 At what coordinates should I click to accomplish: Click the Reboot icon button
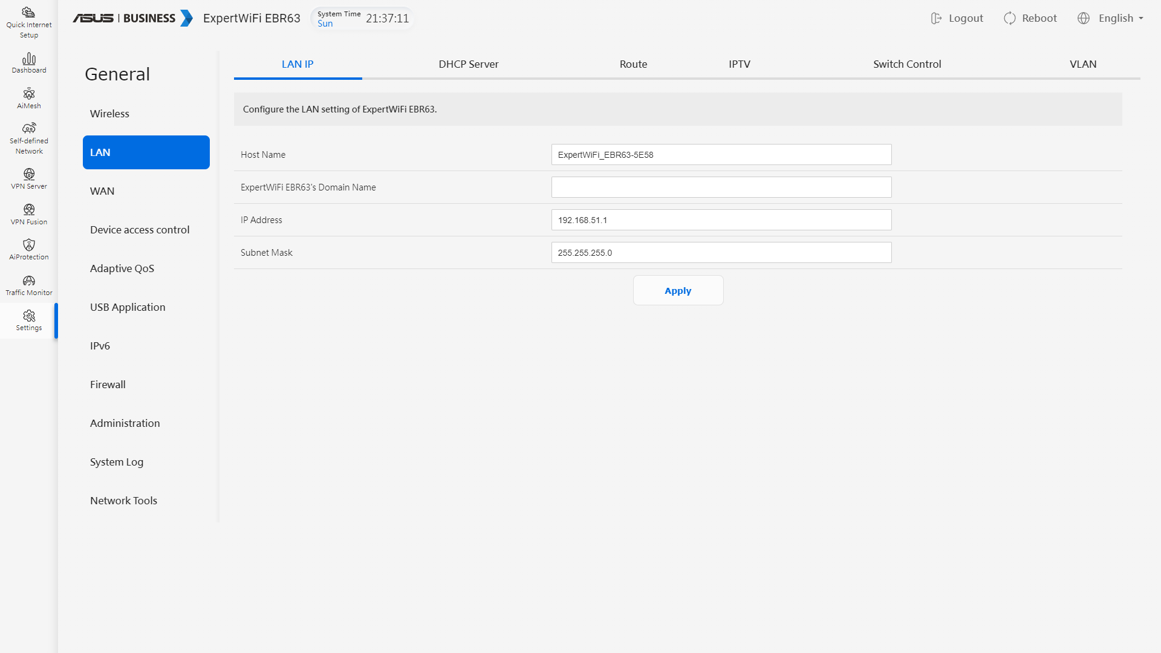tap(1010, 18)
